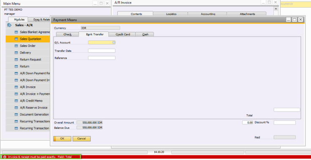Select the Logistics tab in A/R Invoice
Screen dimensions: 311x160
tap(171, 14)
